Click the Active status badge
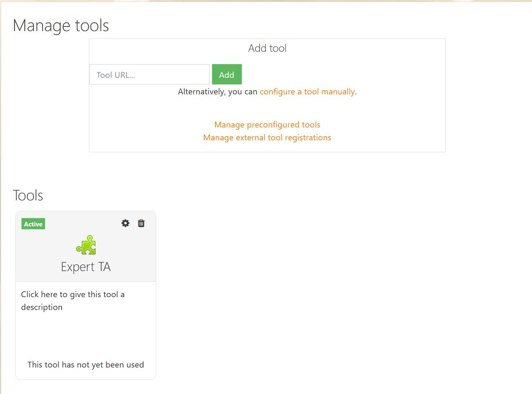The image size is (532, 394). click(x=33, y=224)
